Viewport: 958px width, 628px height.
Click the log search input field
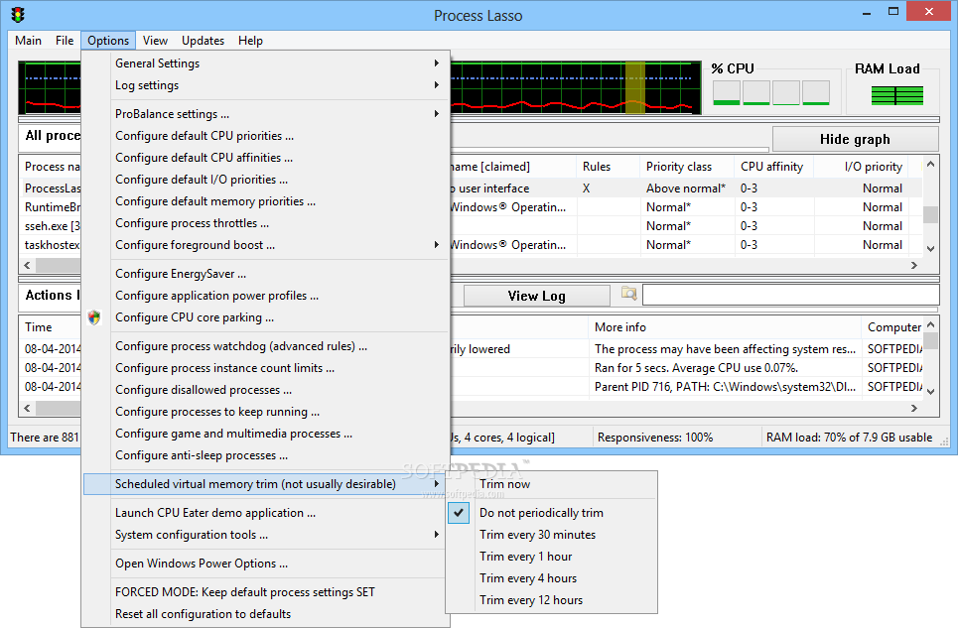click(790, 295)
